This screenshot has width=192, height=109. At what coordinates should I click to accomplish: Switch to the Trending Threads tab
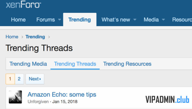75,64
